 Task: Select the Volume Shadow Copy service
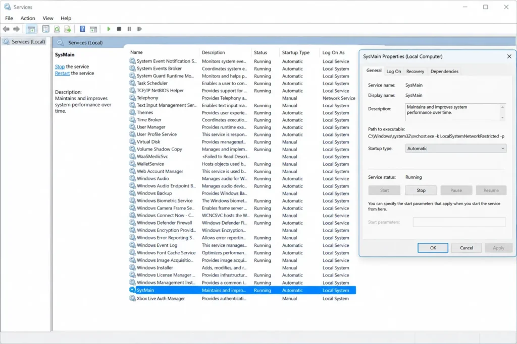point(242,149)
